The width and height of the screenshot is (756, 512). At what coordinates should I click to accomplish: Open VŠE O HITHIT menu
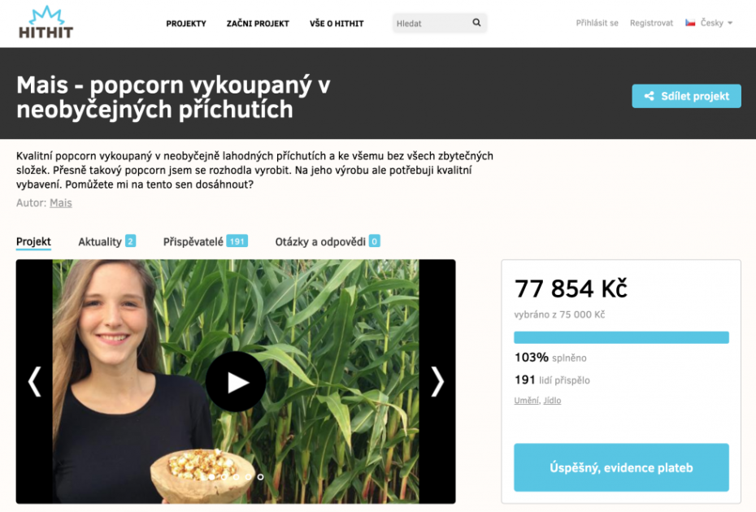337,24
